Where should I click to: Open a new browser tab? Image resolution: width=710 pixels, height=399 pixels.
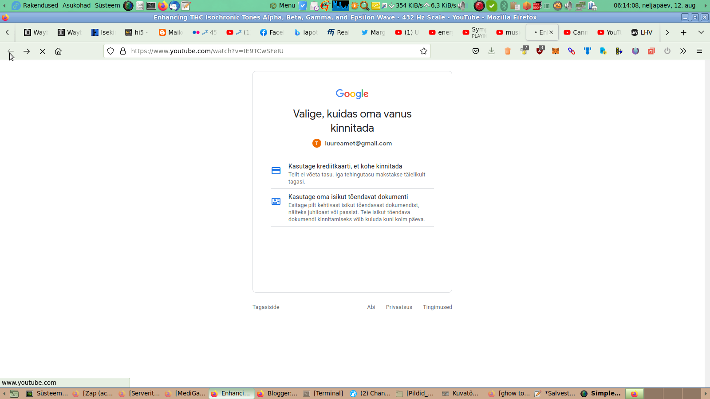684,32
